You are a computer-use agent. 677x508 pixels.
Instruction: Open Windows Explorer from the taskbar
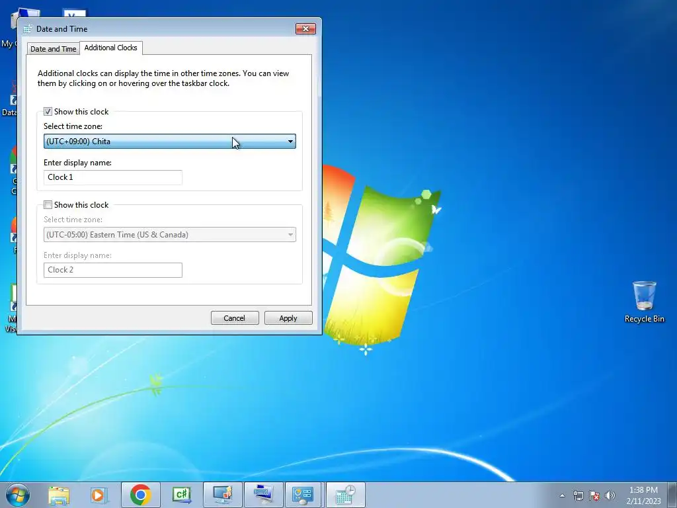pos(59,495)
